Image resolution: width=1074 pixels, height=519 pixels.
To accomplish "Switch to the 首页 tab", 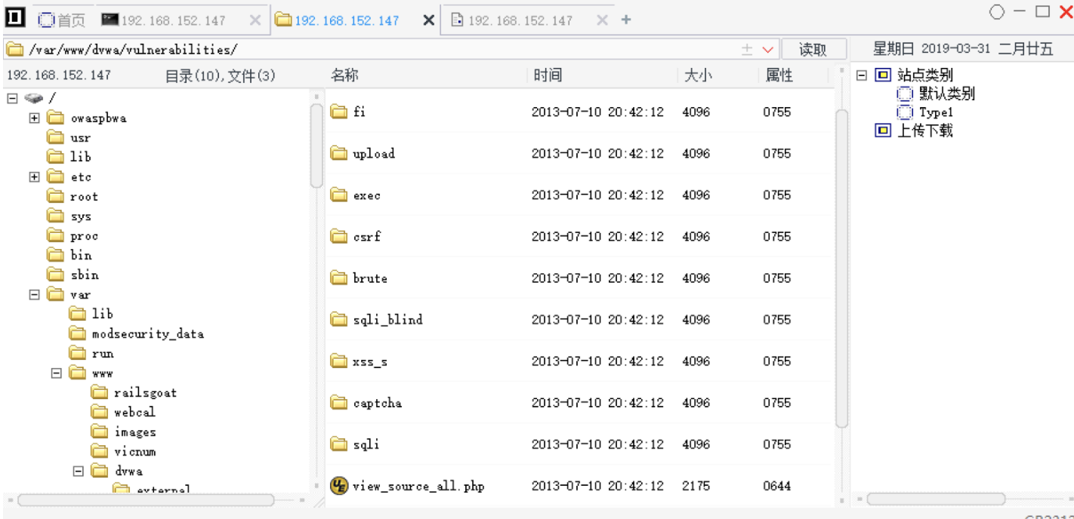I will [63, 20].
